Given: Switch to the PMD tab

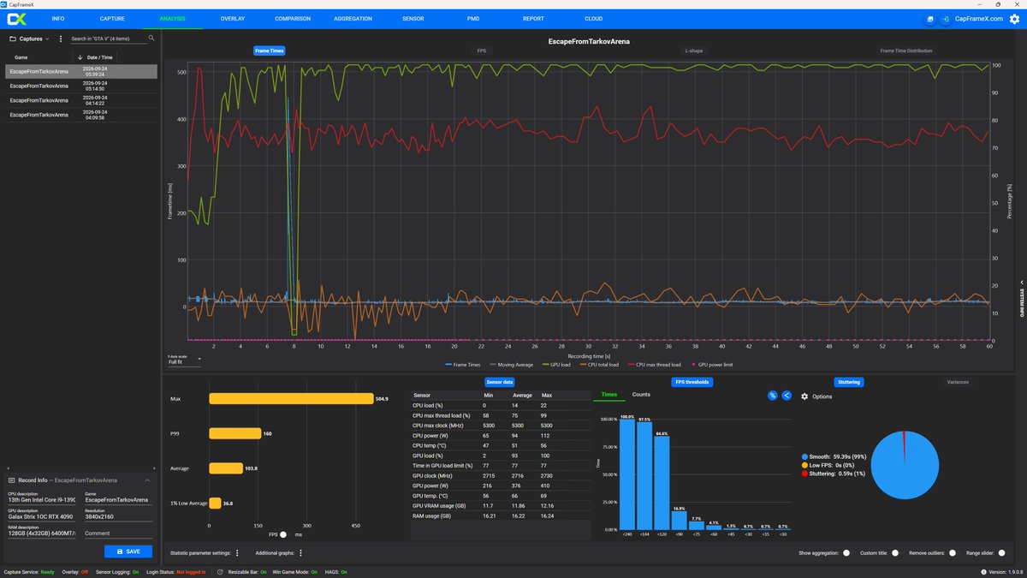Looking at the screenshot, I should click(473, 18).
